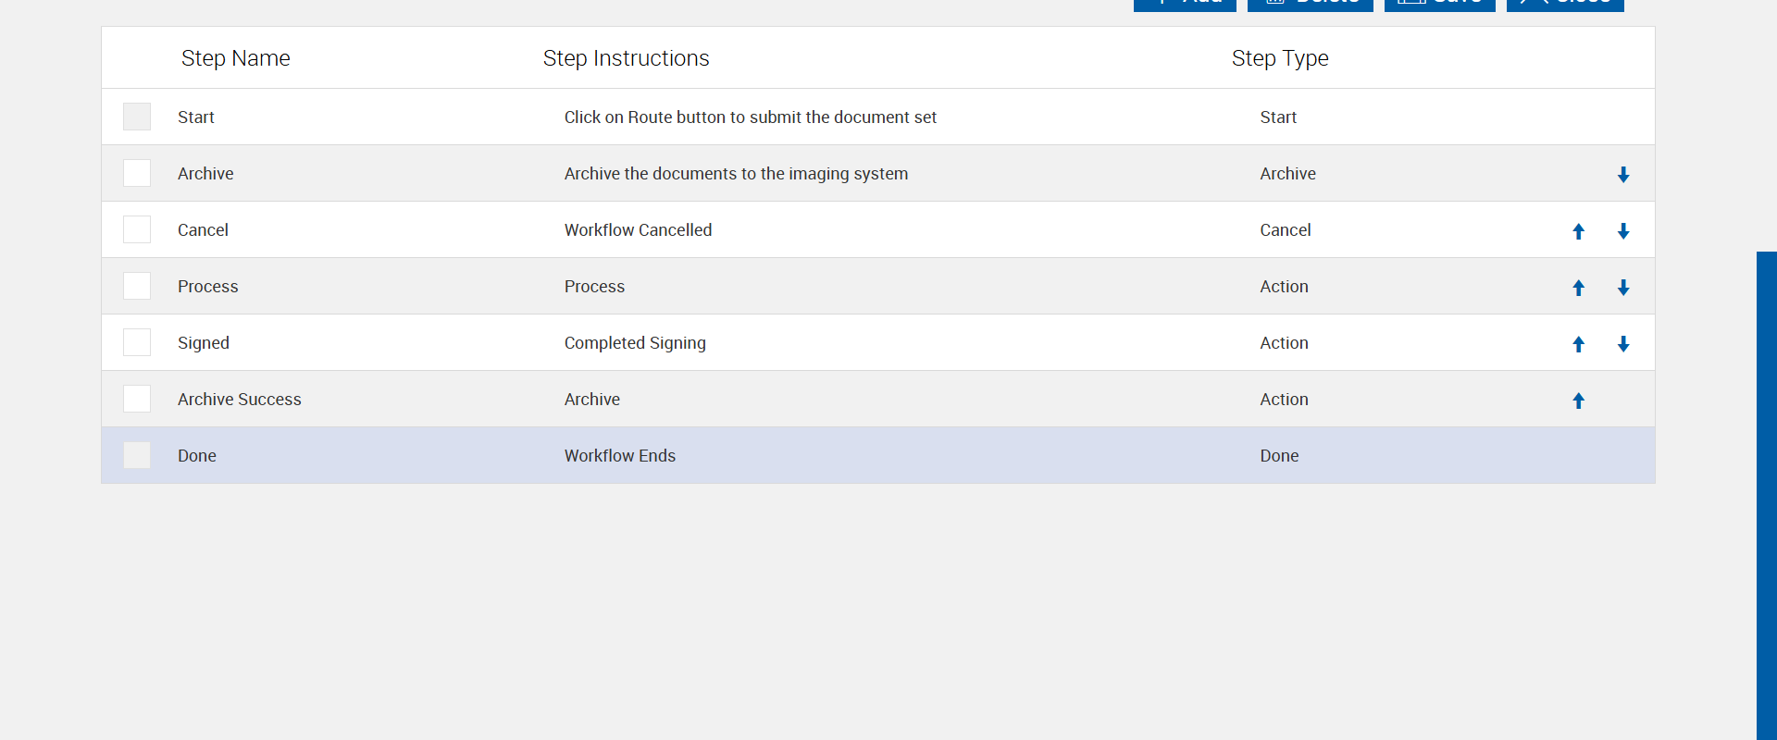Image resolution: width=1777 pixels, height=740 pixels.
Task: Move the Archive Success step up
Action: pos(1579,401)
